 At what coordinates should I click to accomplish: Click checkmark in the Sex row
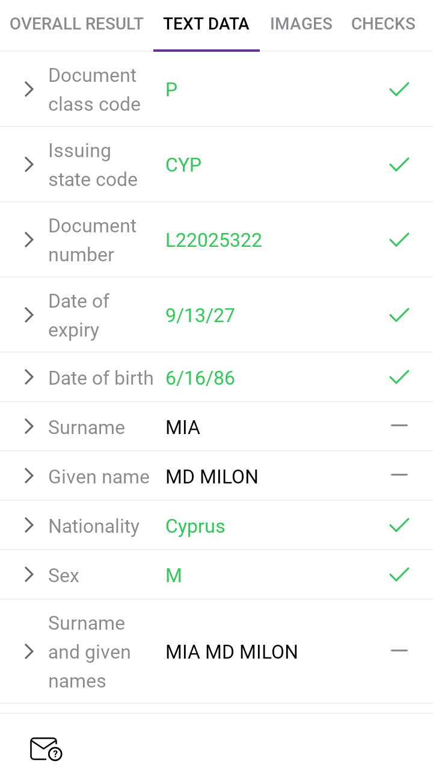coord(399,575)
